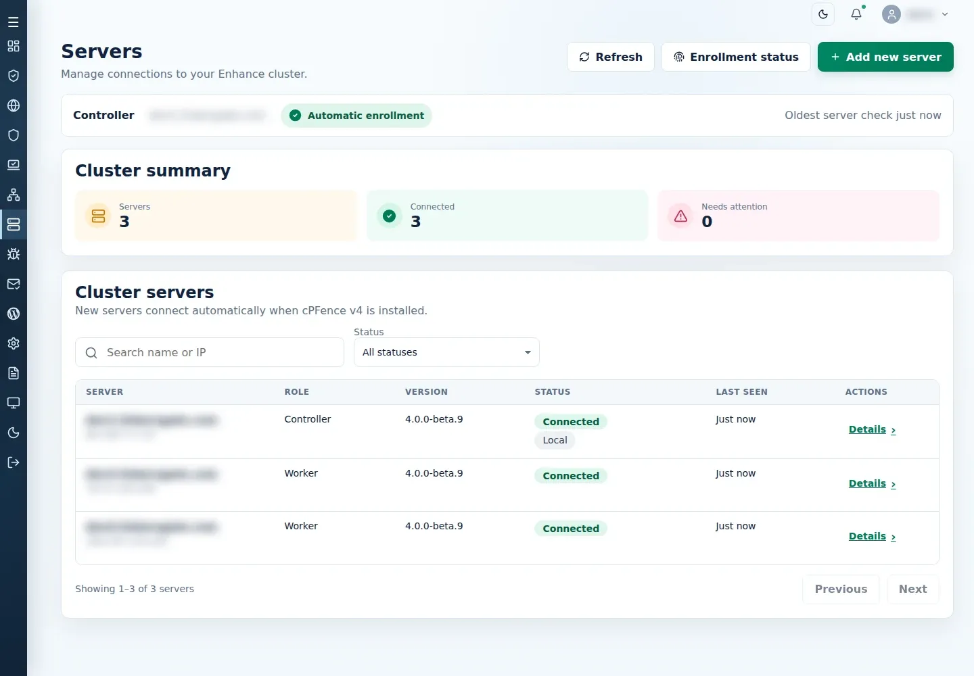The image size is (974, 676).
Task: Expand the user account menu
Action: (x=915, y=14)
